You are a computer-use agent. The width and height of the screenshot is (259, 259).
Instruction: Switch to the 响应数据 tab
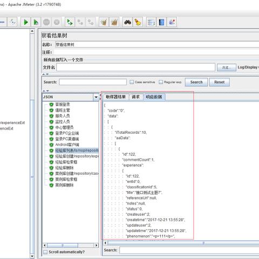click(154, 97)
